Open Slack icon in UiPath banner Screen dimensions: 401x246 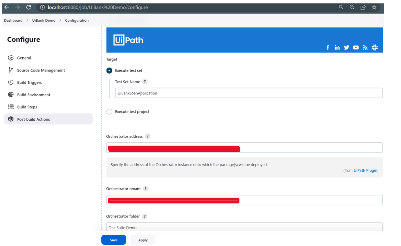click(375, 47)
